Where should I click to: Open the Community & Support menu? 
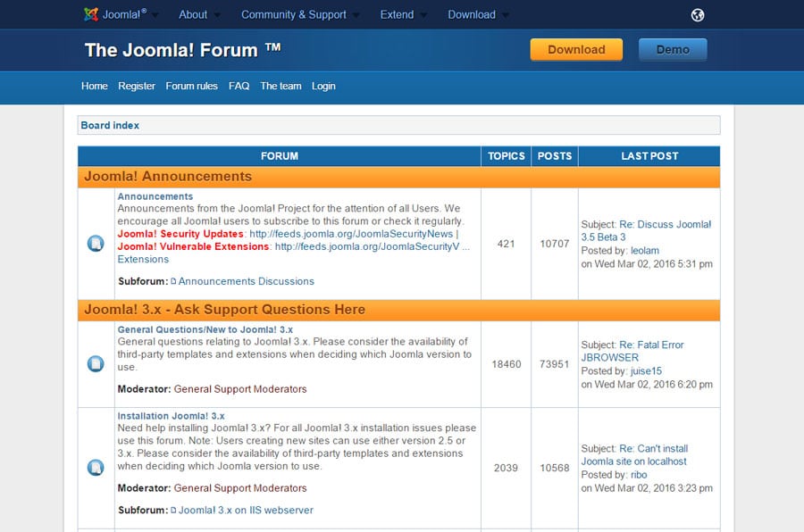[294, 14]
